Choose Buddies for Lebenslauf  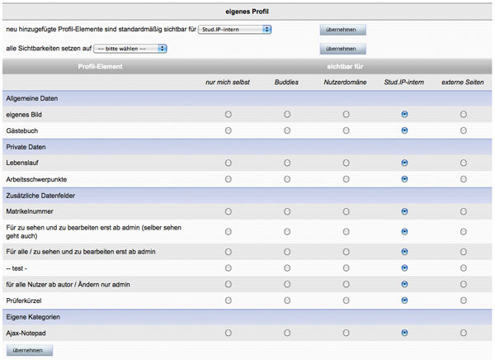tap(287, 163)
